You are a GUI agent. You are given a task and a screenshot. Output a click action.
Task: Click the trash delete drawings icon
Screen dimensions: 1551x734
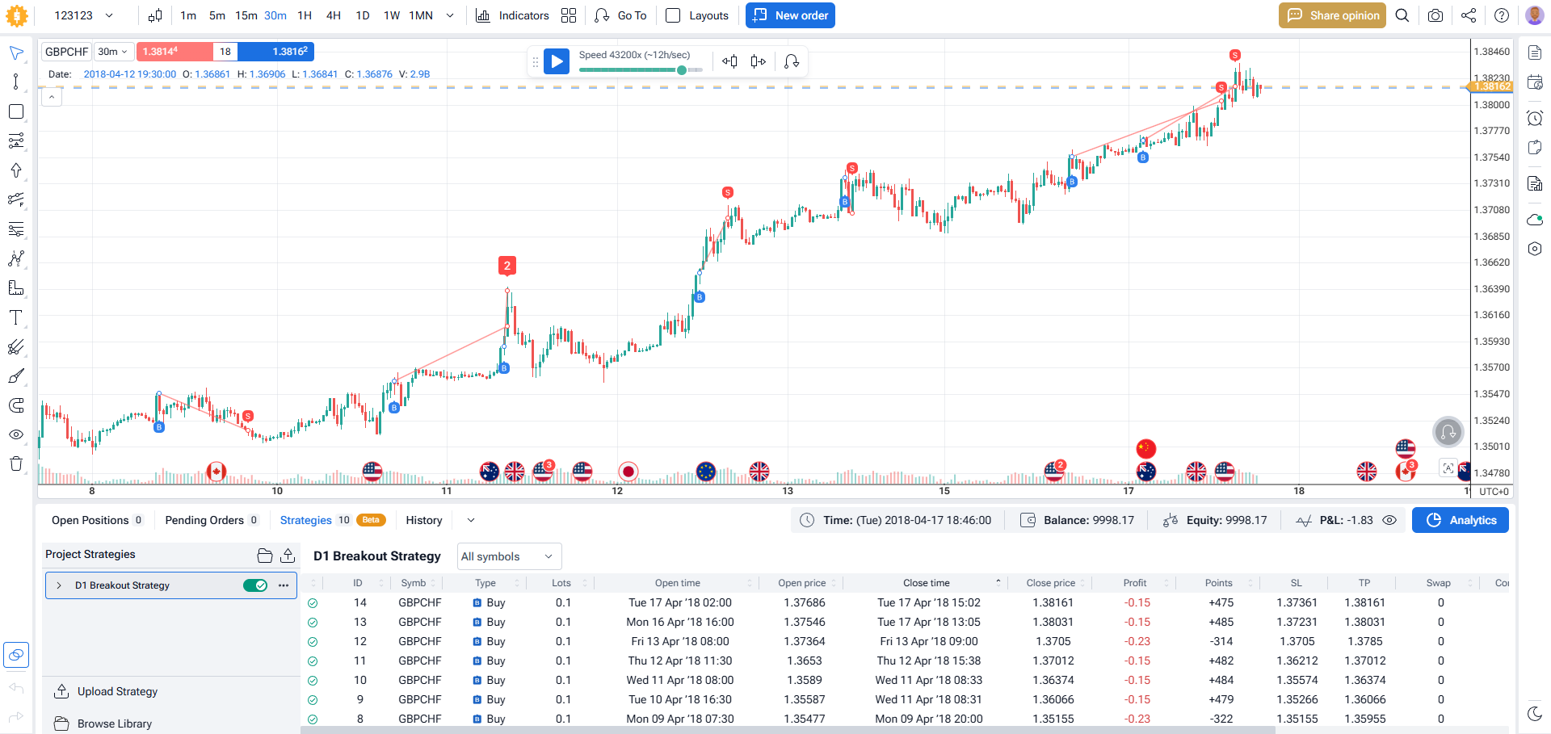tap(15, 463)
